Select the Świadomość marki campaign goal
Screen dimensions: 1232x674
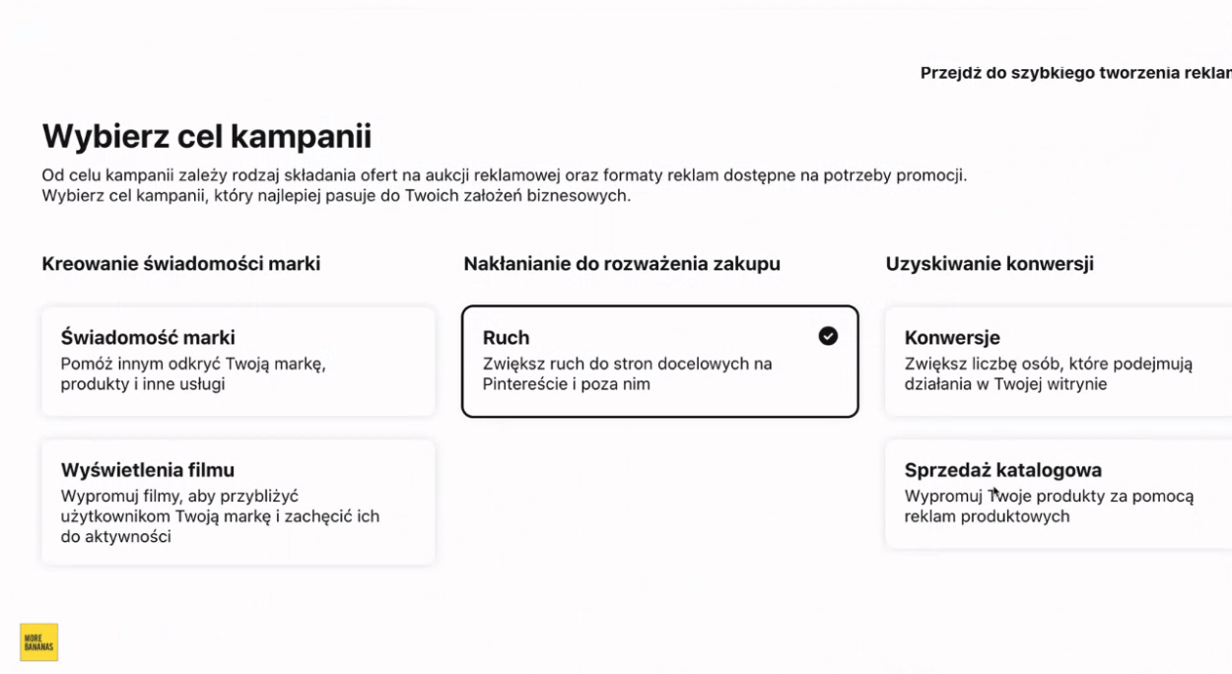point(238,361)
